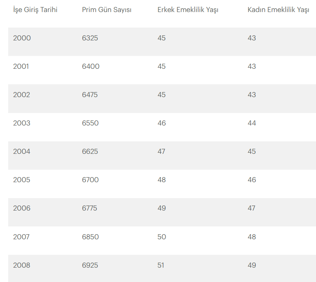Image resolution: width=316 pixels, height=282 pixels.
Task: Select male retirement age 46
Action: click(162, 123)
